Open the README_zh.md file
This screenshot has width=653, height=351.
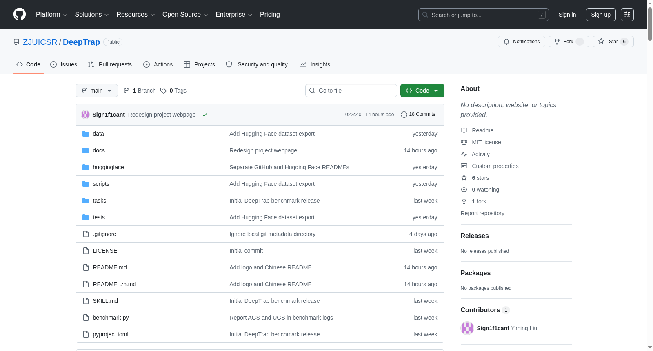[x=114, y=284]
